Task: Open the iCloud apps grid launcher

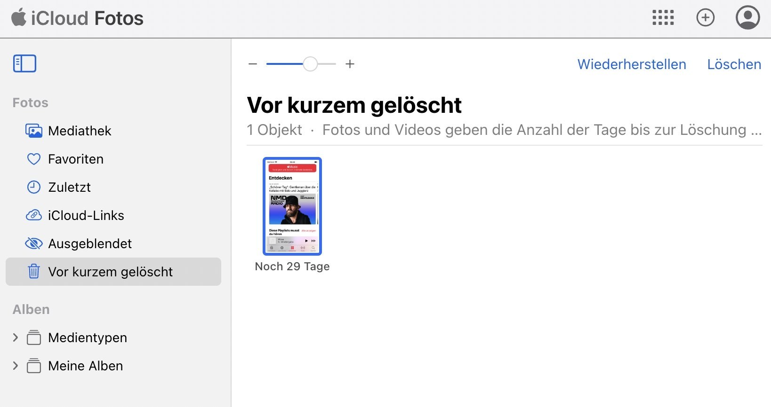Action: 663,18
